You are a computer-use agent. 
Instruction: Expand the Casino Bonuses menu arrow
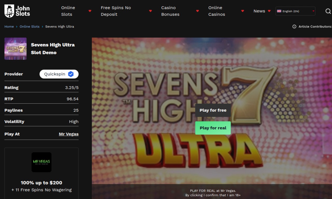[x=197, y=11]
